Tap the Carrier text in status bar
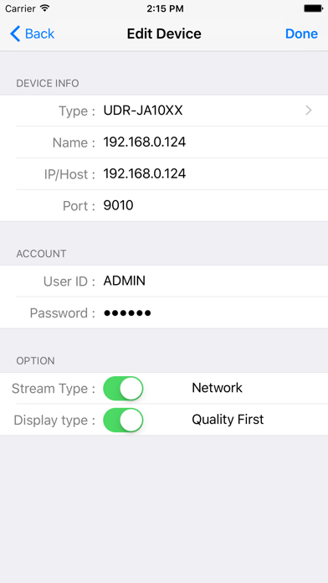This screenshot has width=328, height=583. point(20,8)
